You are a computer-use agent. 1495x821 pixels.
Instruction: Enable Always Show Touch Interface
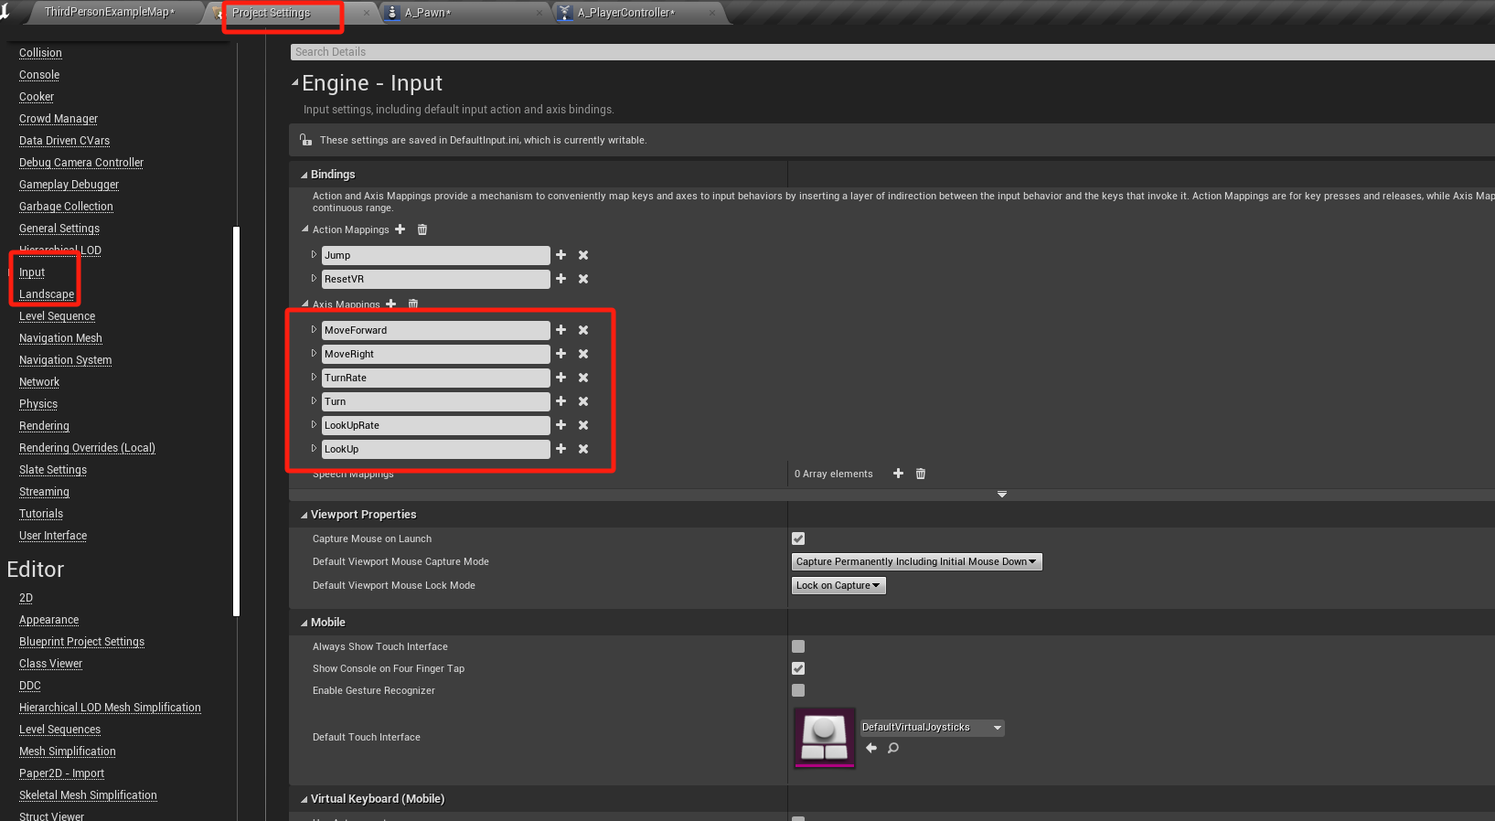798,646
